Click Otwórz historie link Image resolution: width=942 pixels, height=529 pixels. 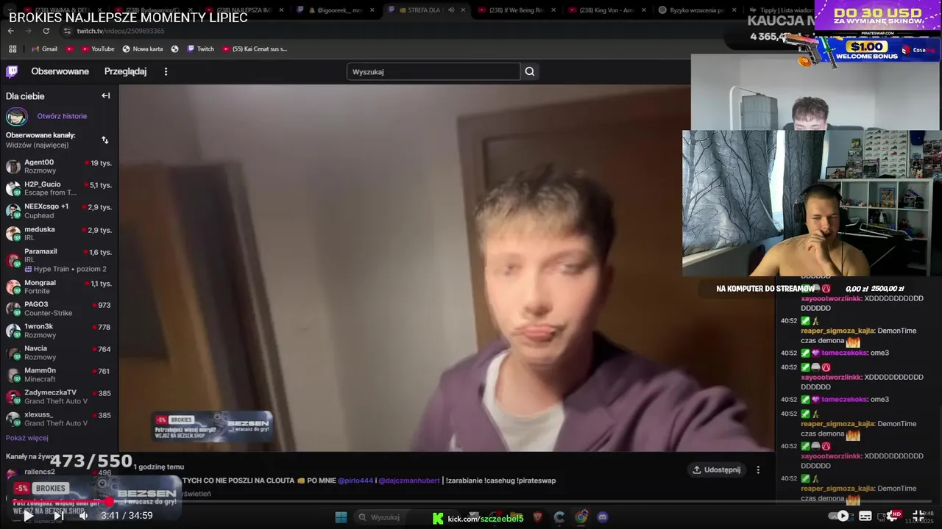[62, 116]
